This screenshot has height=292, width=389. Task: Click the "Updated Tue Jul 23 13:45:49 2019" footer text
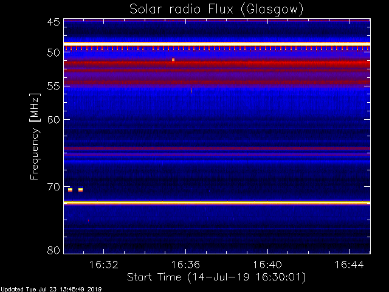(x=51, y=290)
